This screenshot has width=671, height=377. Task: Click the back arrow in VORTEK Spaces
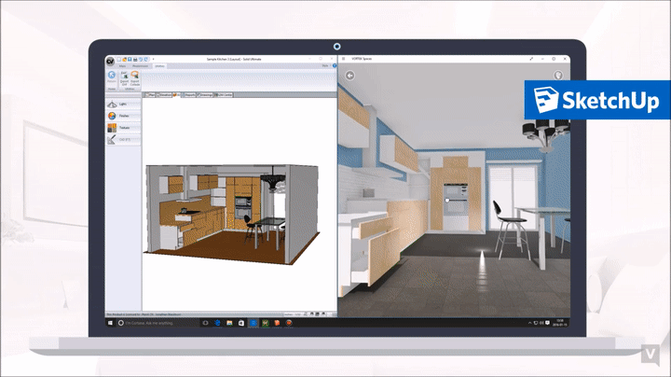tap(350, 76)
